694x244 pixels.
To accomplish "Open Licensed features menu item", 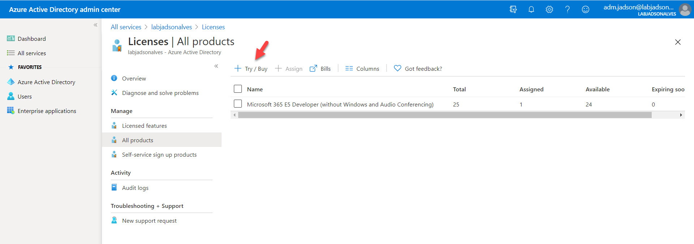I will [144, 126].
